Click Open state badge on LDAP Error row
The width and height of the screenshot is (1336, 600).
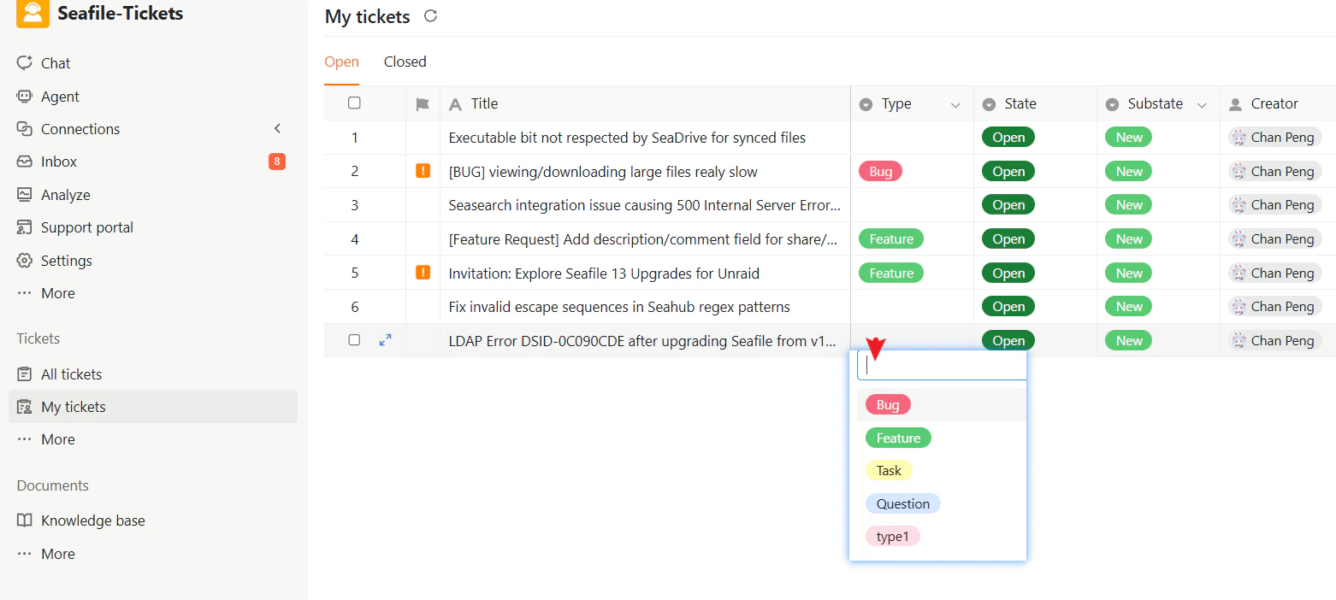(1008, 341)
